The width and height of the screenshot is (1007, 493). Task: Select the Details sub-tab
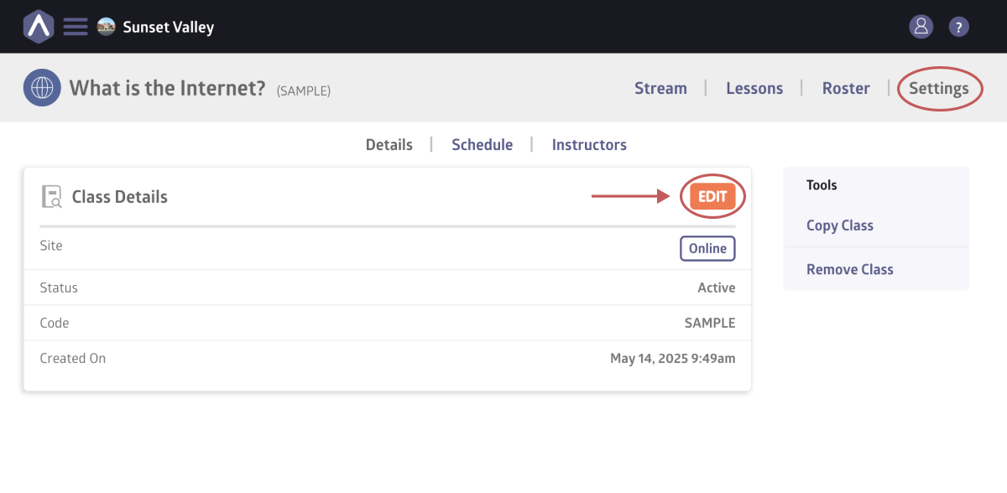pos(389,145)
